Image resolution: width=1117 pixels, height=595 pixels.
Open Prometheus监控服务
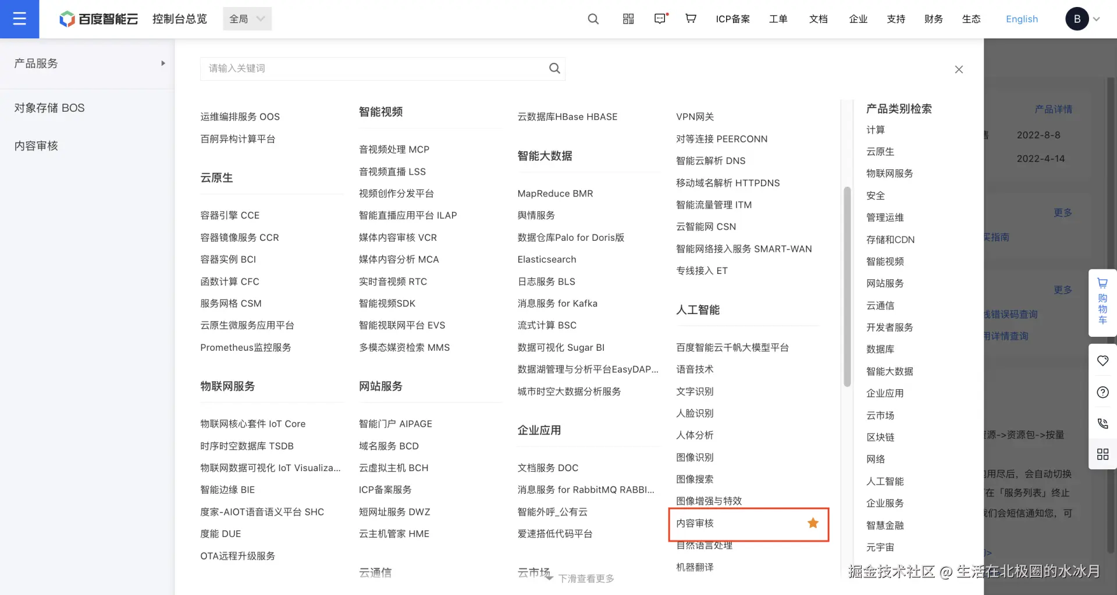(x=246, y=347)
